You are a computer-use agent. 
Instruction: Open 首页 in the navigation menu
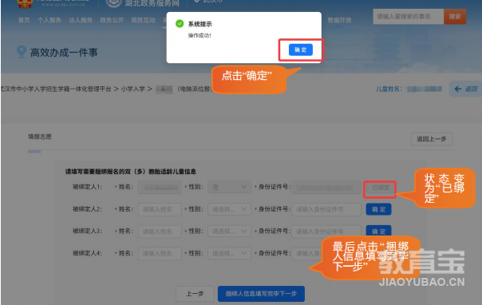tap(24, 20)
